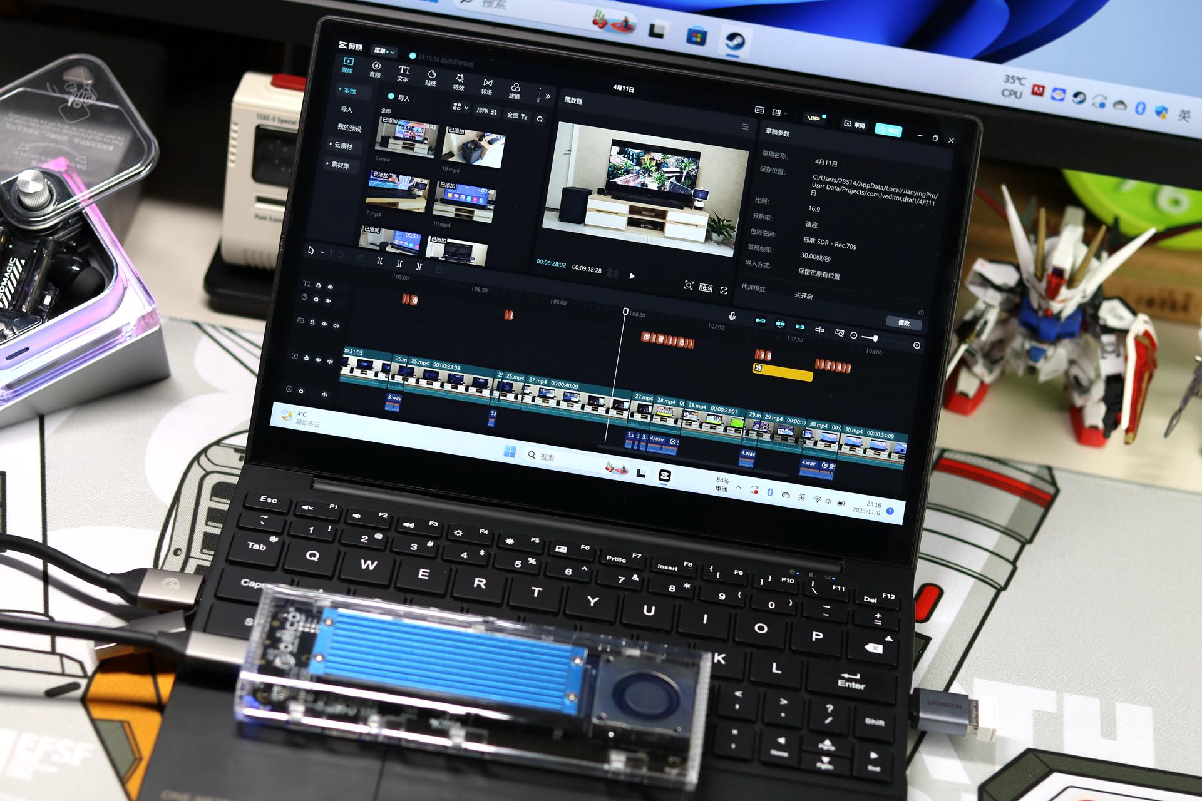Click the 导入 import button
1202x801 pixels.
[x=399, y=98]
